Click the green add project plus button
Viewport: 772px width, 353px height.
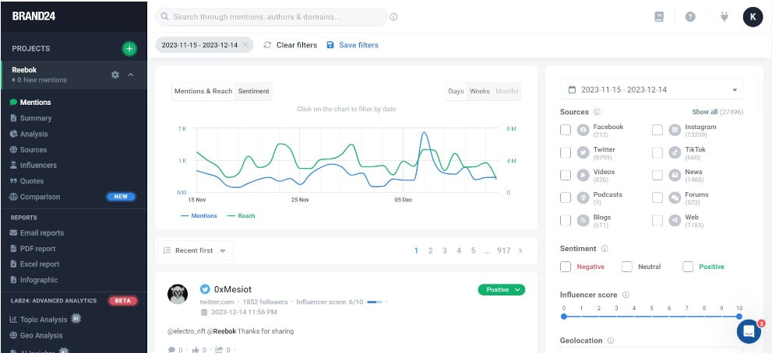[x=129, y=49]
